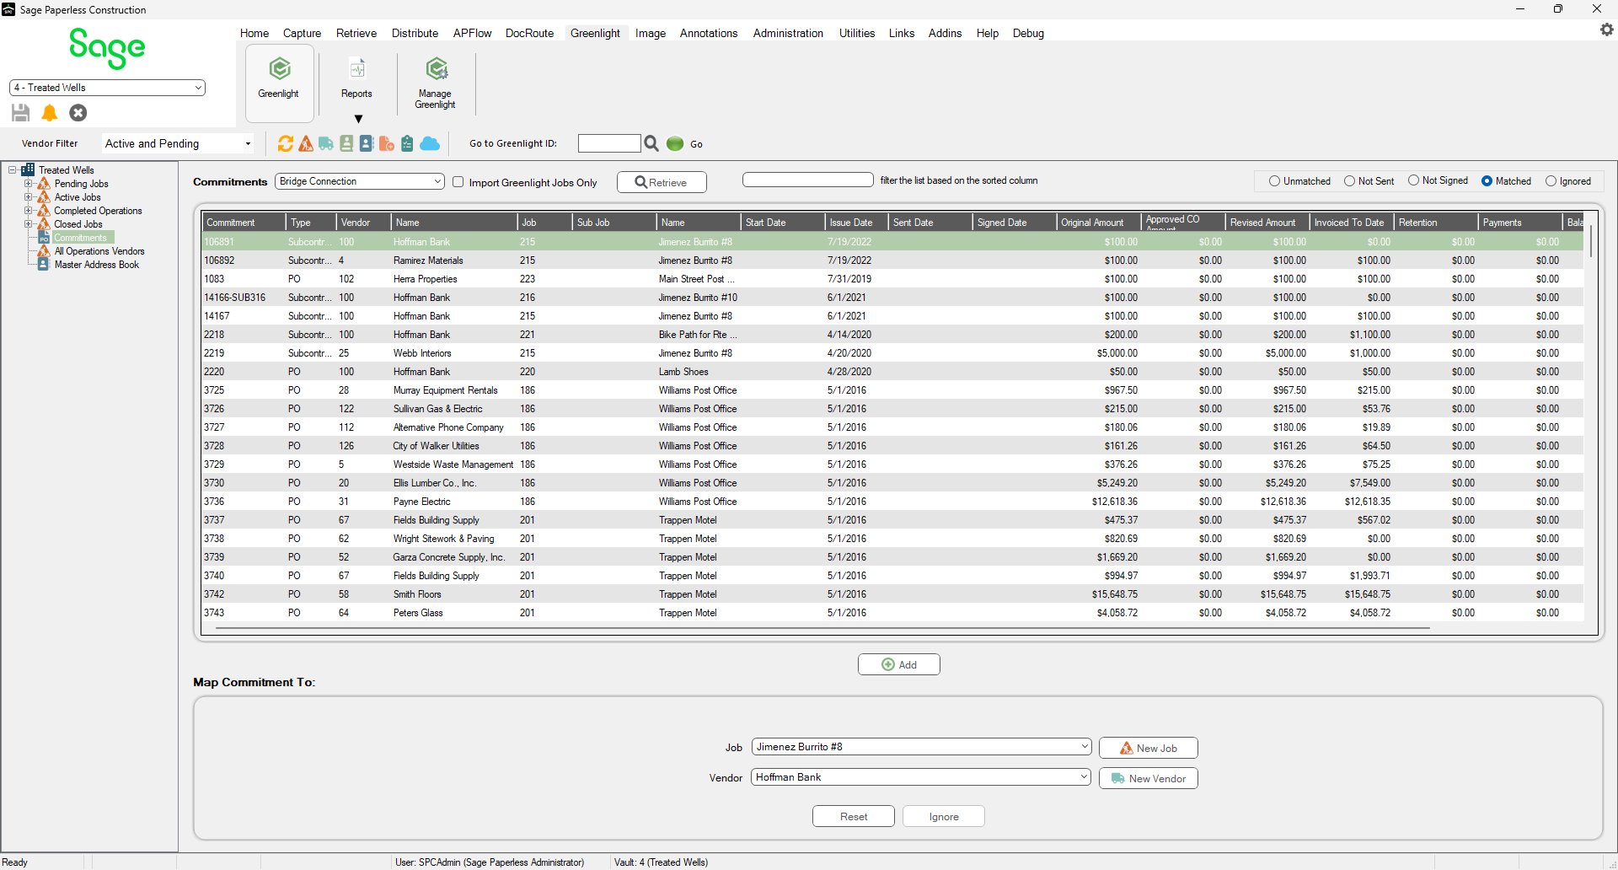Sort by the Issue Date column header

point(856,223)
